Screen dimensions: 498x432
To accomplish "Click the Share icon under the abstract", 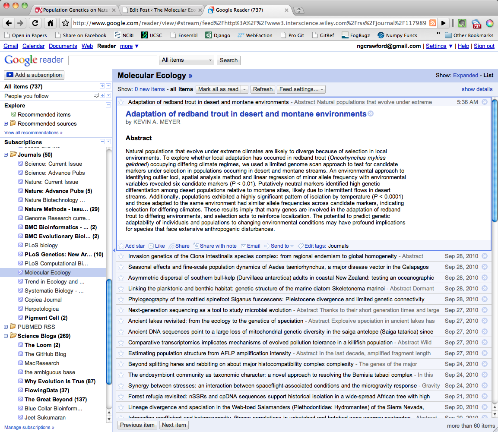I will click(172, 246).
